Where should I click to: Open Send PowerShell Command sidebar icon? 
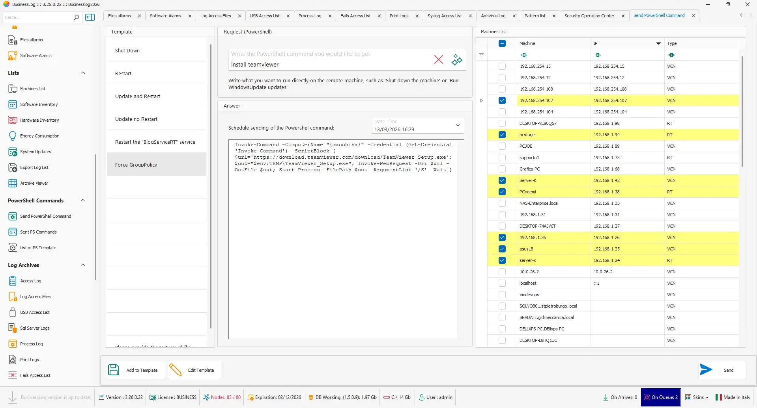(13, 216)
